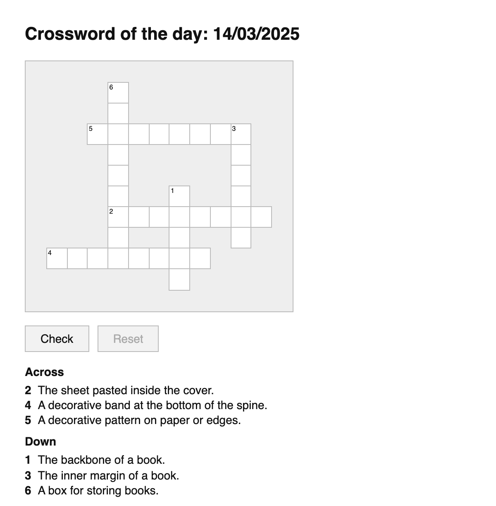Click the clue 'A box for storing books'

pos(98,490)
